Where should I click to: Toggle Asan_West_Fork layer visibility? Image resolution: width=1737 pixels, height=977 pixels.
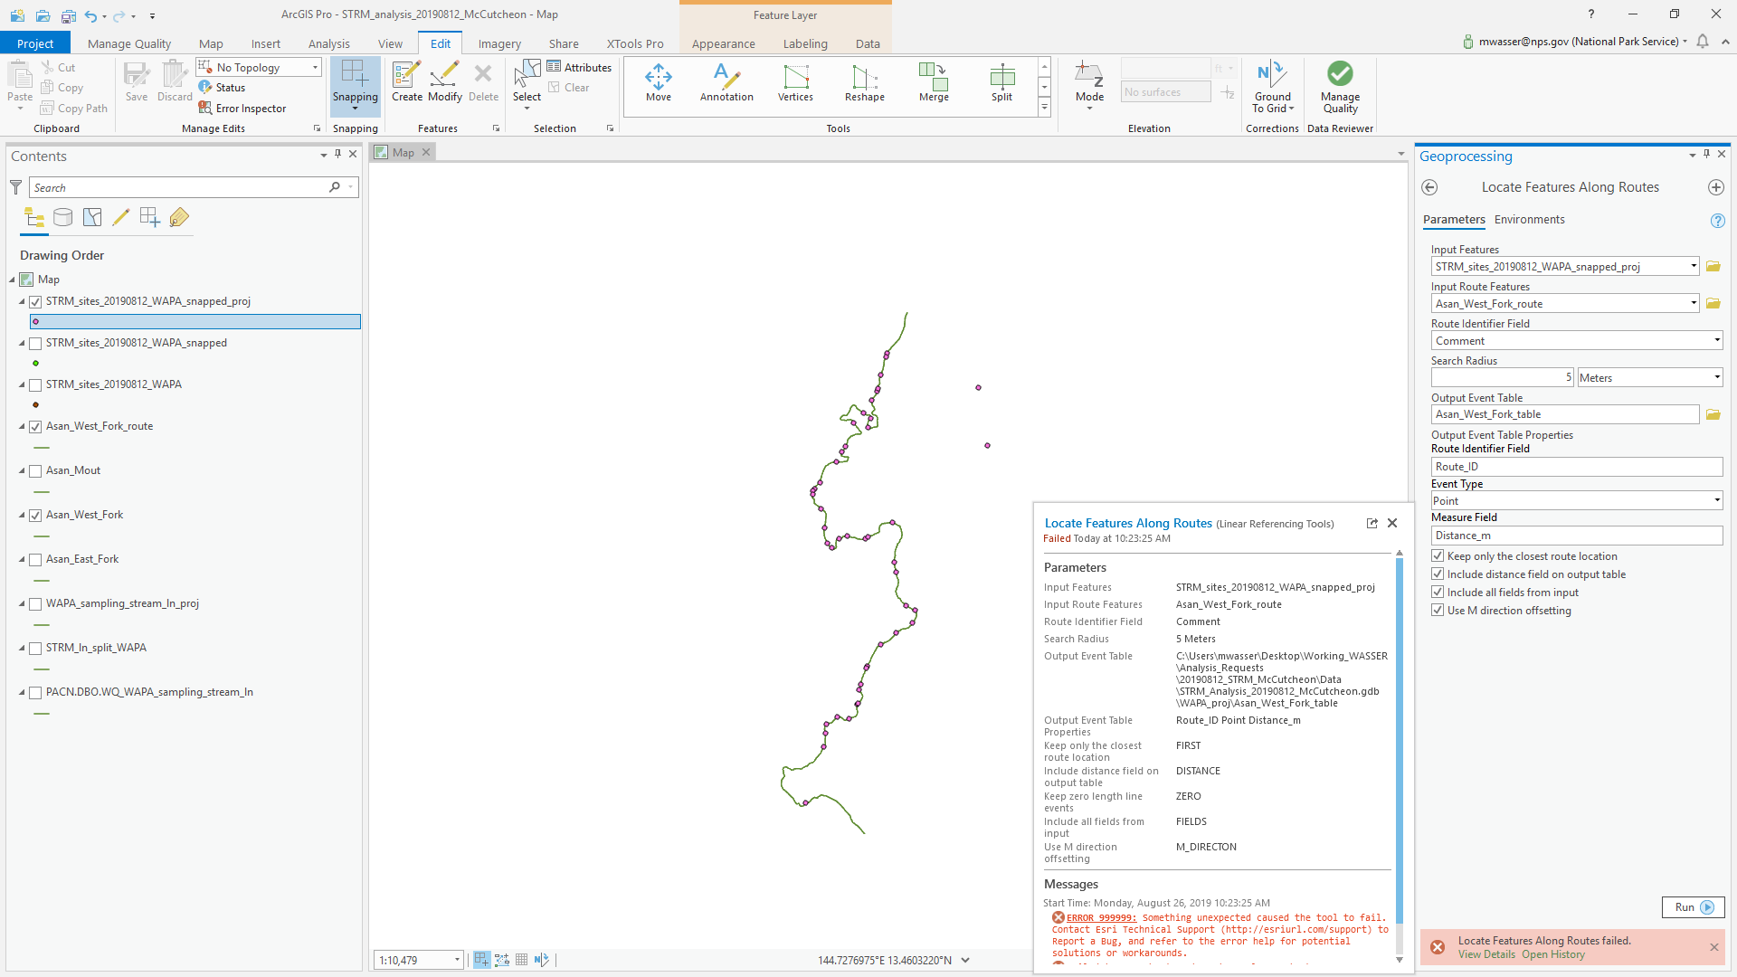pyautogui.click(x=35, y=515)
